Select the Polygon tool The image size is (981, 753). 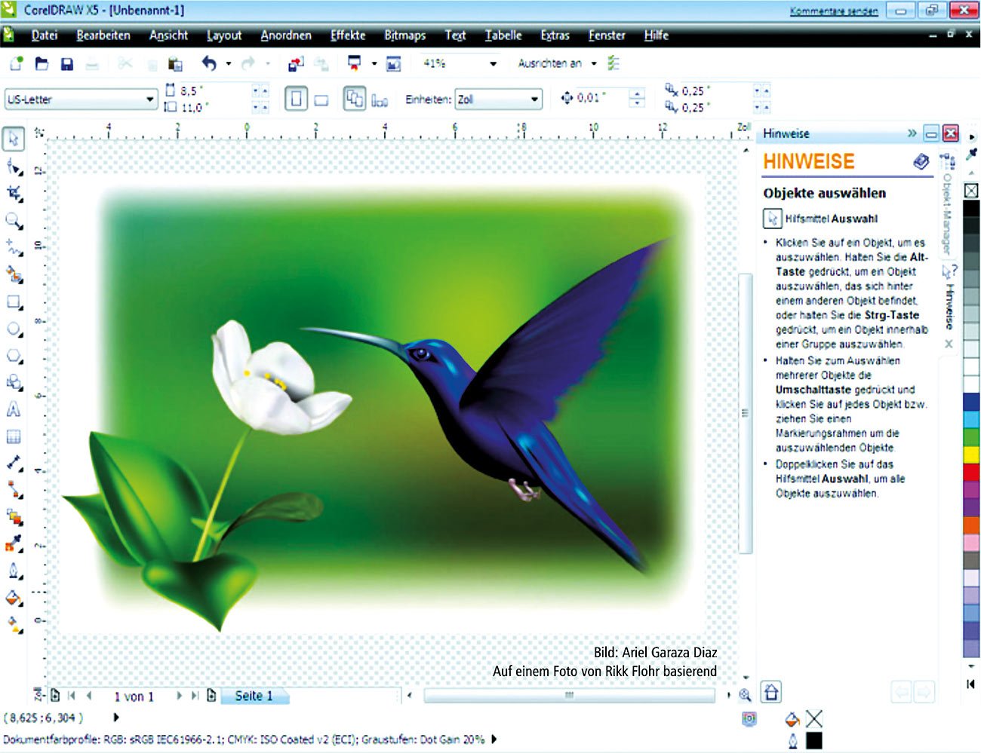[x=14, y=356]
